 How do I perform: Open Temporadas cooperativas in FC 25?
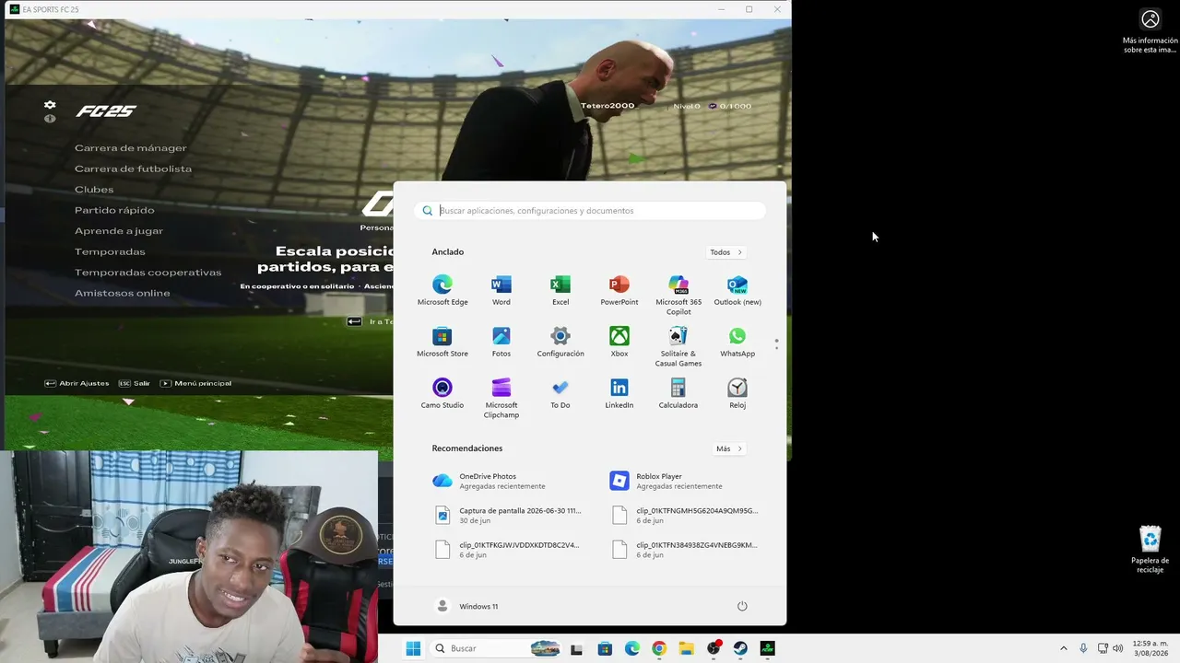(147, 273)
